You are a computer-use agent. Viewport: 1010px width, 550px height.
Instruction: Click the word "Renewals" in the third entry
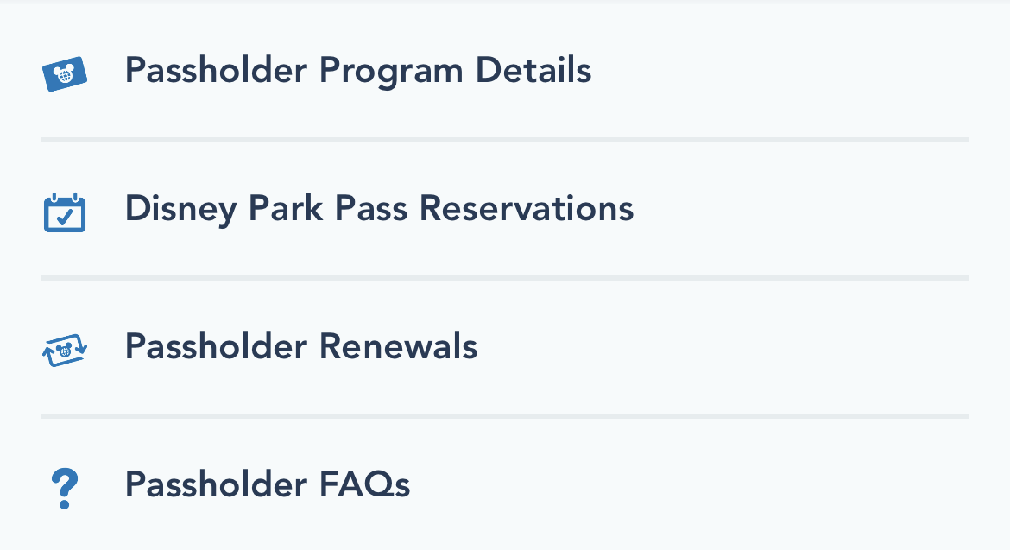399,346
